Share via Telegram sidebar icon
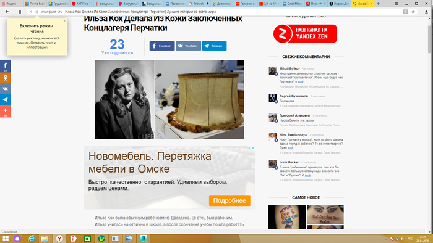Image resolution: width=433 pixels, height=243 pixels. 5,100
